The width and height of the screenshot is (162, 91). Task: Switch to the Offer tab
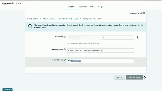click(x=92, y=7)
